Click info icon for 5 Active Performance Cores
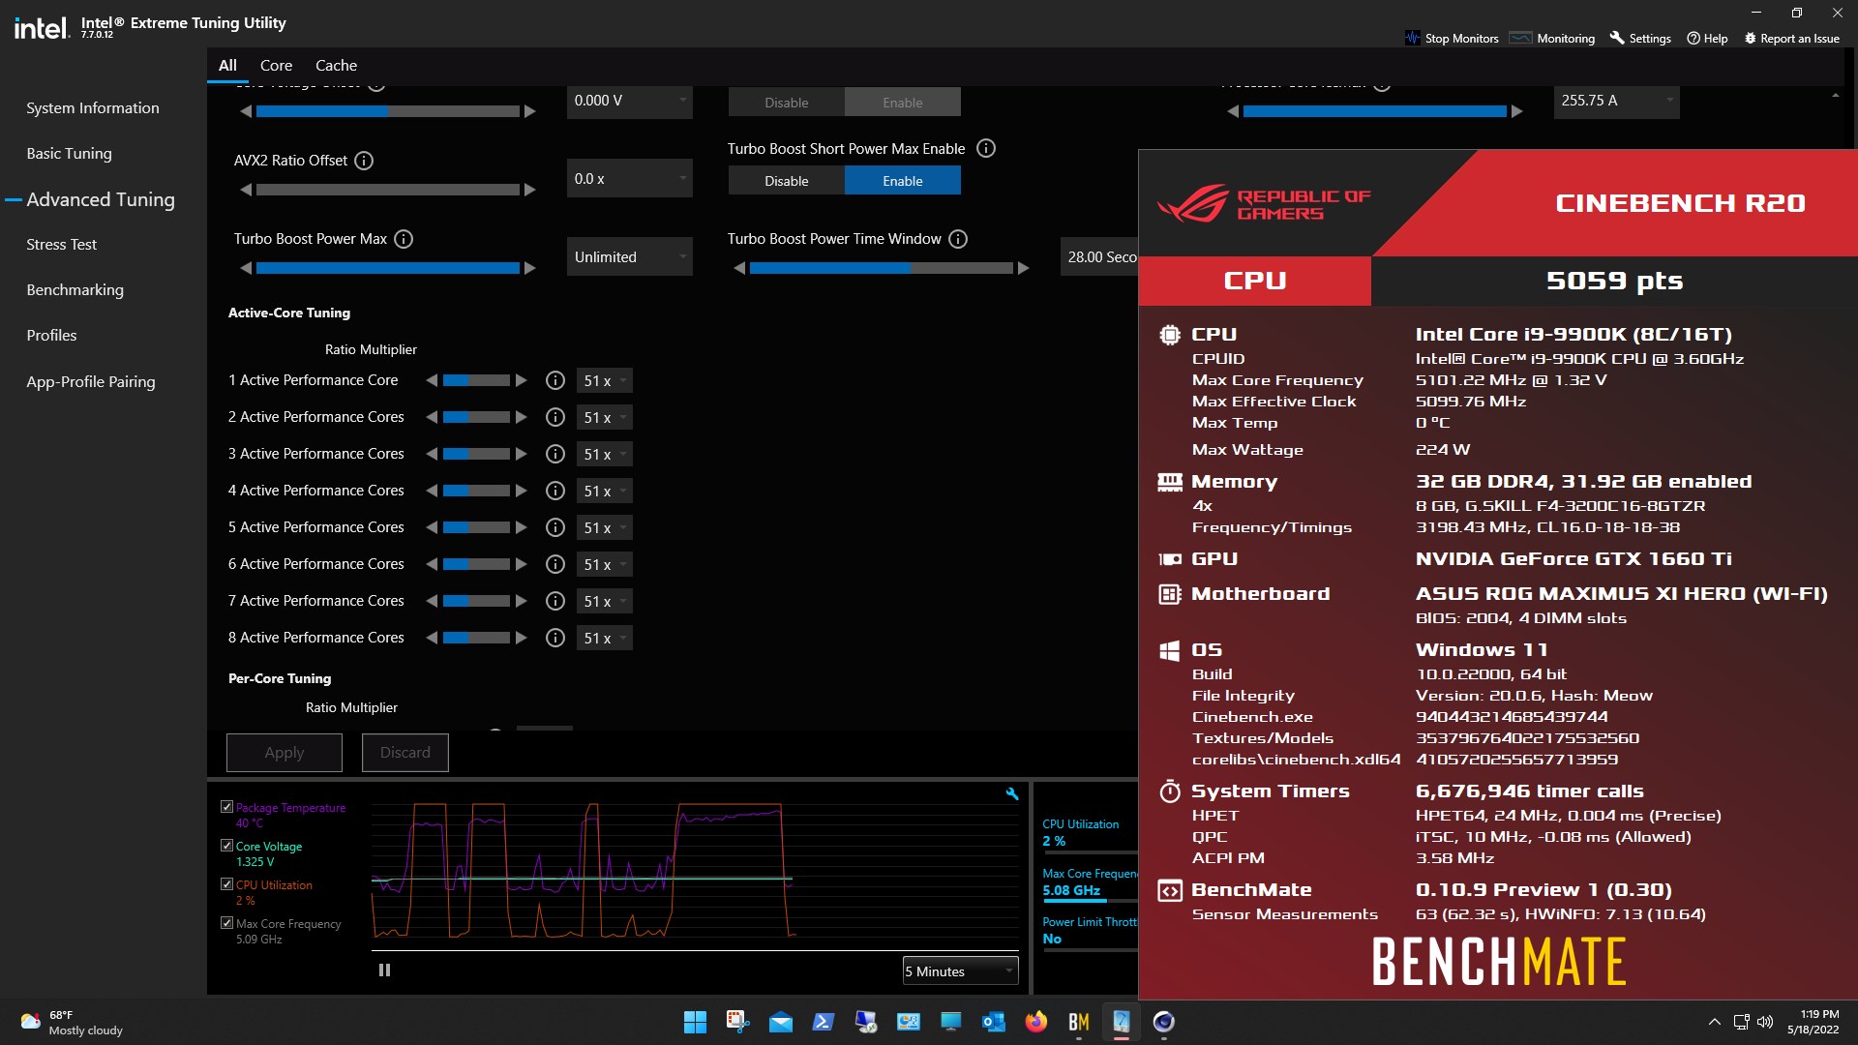This screenshot has height=1045, width=1858. click(x=555, y=527)
